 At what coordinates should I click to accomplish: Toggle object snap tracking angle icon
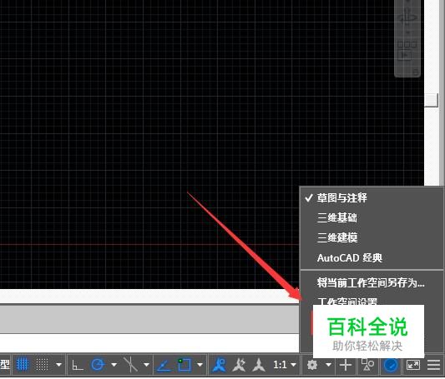[x=164, y=365]
